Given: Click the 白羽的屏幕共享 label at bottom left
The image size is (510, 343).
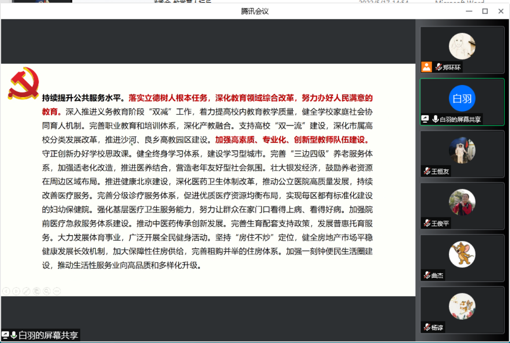Looking at the screenshot, I should (48, 336).
